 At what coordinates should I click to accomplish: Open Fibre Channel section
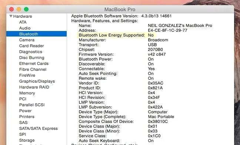[33, 69]
